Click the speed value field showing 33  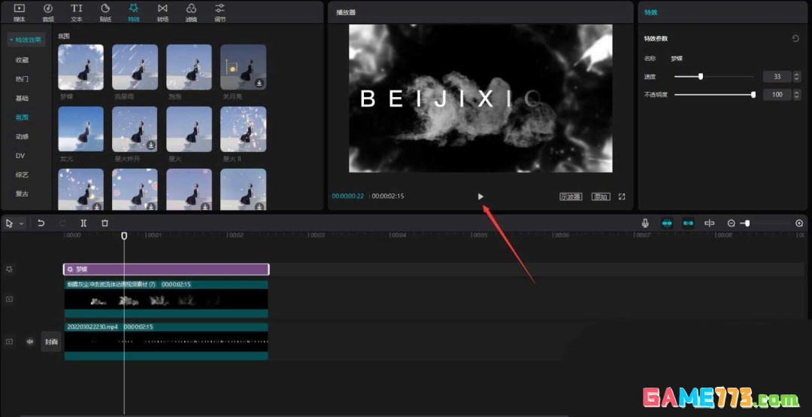pos(777,77)
